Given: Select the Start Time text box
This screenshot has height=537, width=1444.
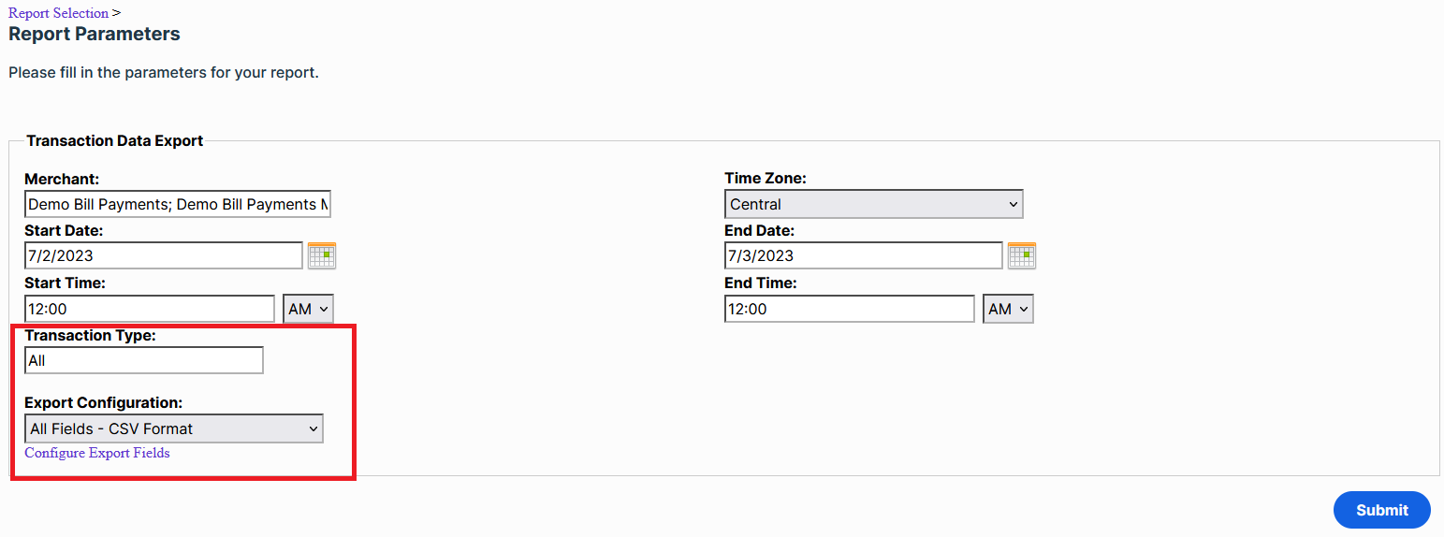Looking at the screenshot, I should pos(150,309).
